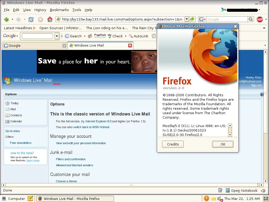The height and width of the screenshot is (202, 269).
Task: Close the Windows Live Mail tab
Action: tap(130, 45)
